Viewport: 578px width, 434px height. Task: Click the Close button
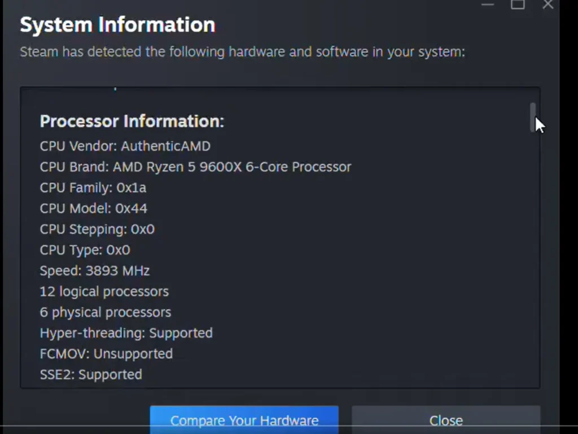click(445, 420)
